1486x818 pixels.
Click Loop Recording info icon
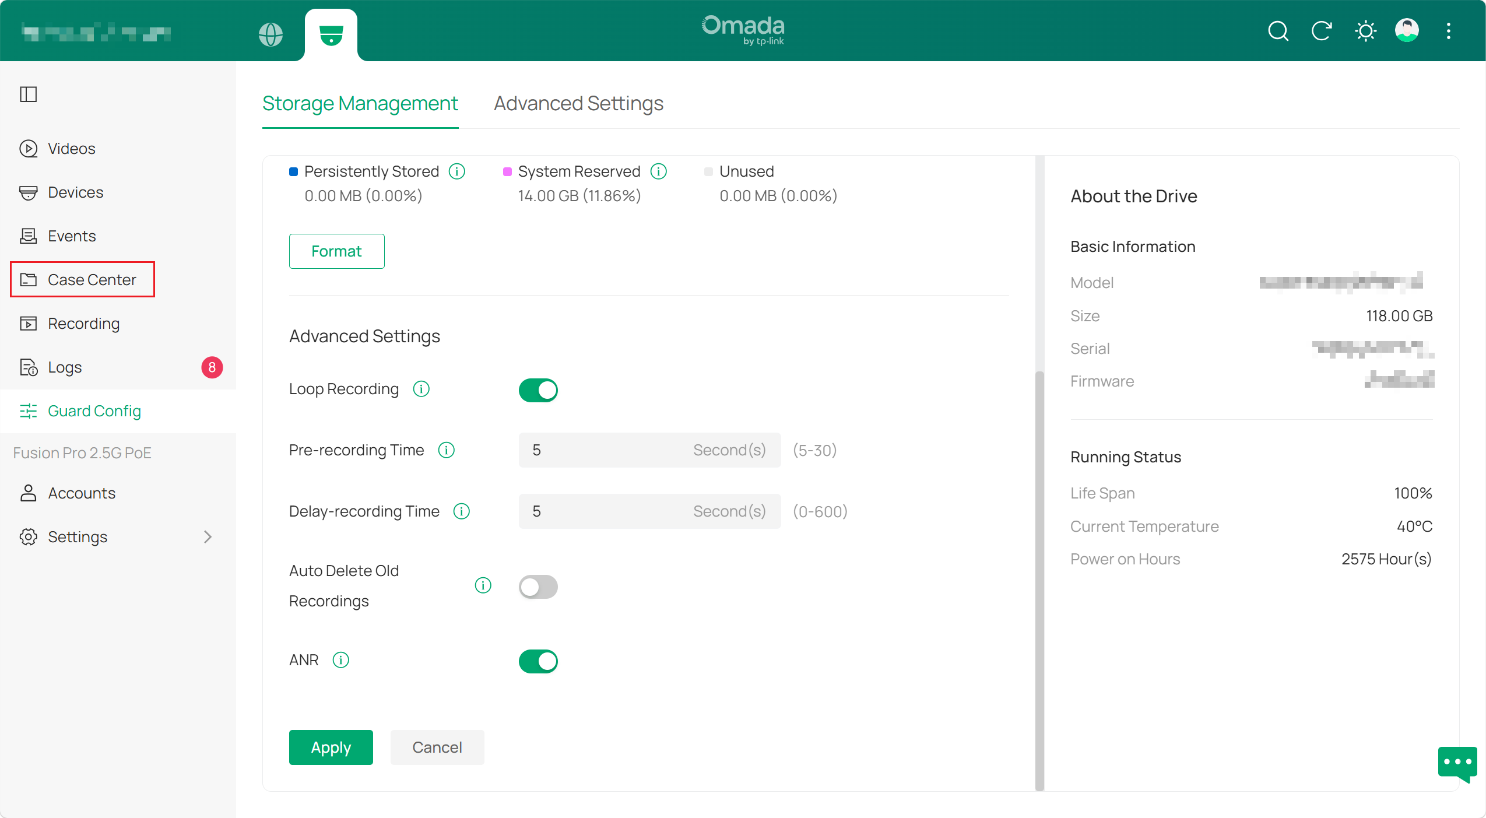421,389
